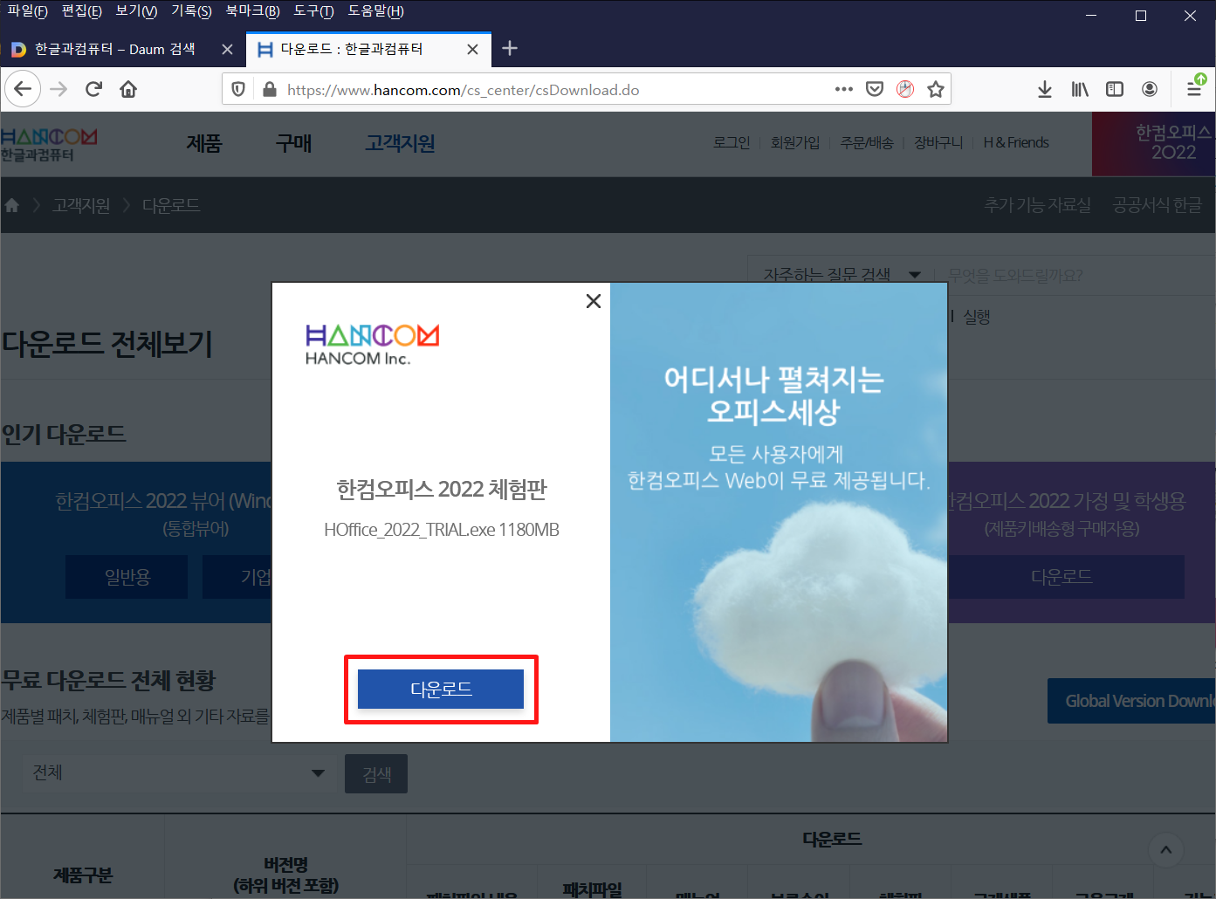
Task: Click the 장바구니 link
Action: tap(938, 142)
